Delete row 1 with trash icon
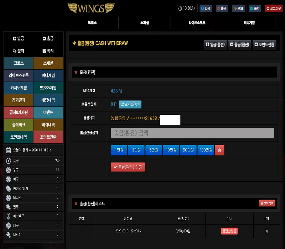This screenshot has height=249, width=285. [266, 231]
